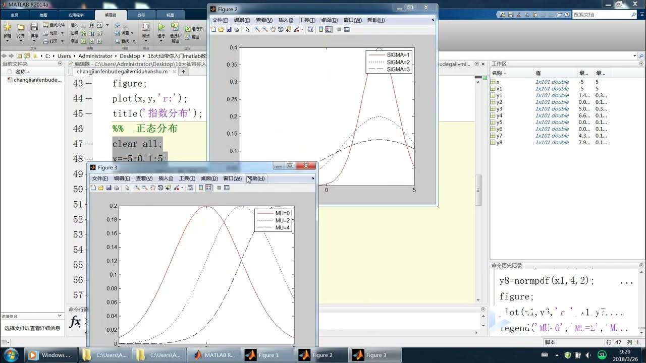Click the fx insert function icon in the ribbon

coord(91,25)
